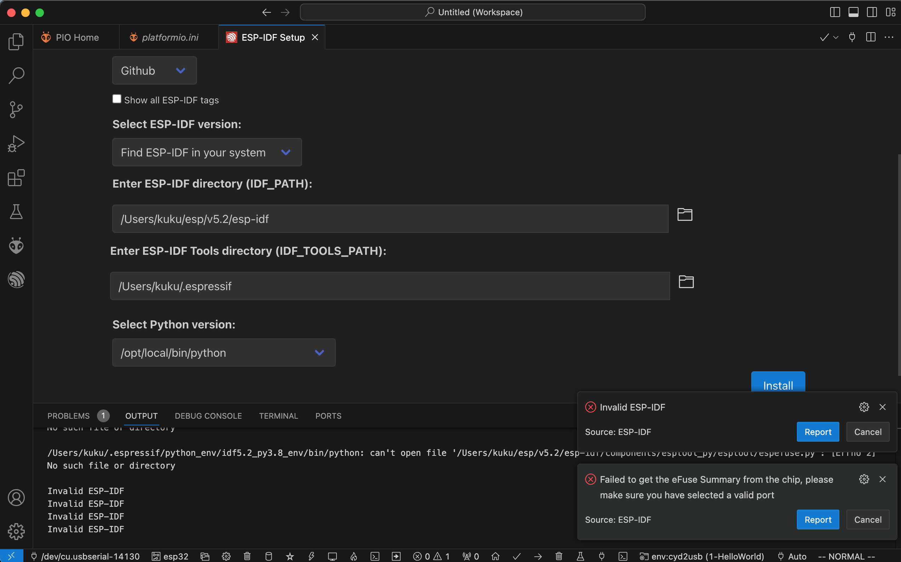Click the SDK configuration gear in the status bar
901x562 pixels.
226,556
